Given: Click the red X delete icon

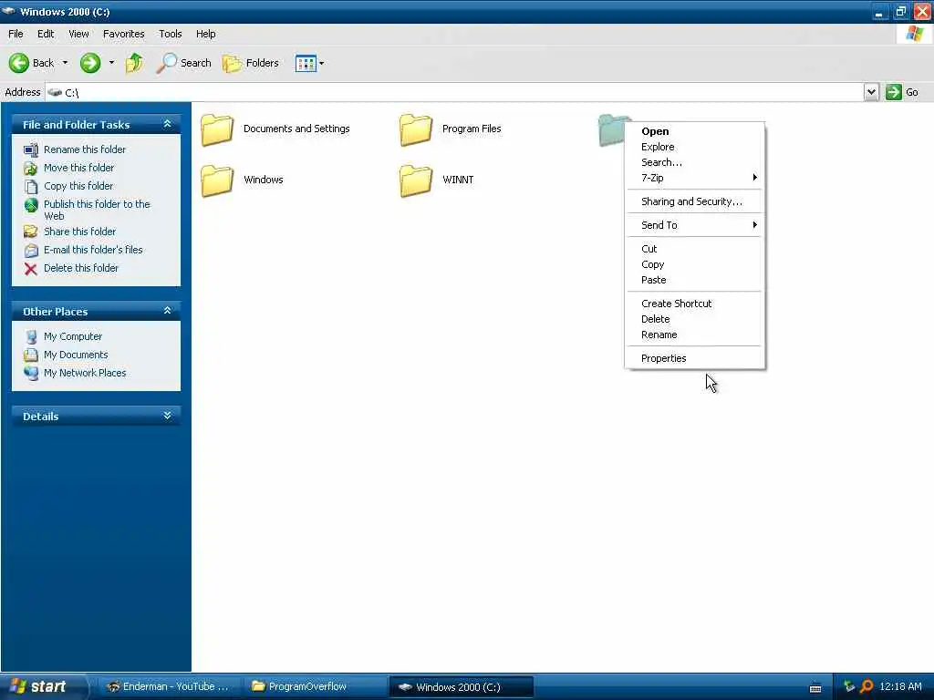Looking at the screenshot, I should [x=31, y=269].
